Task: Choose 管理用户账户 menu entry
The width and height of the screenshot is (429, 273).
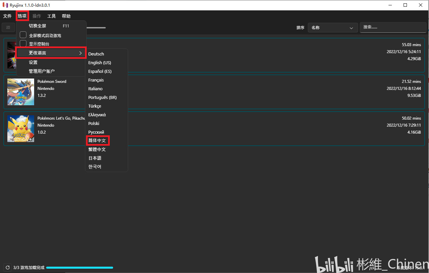Action: (51, 71)
